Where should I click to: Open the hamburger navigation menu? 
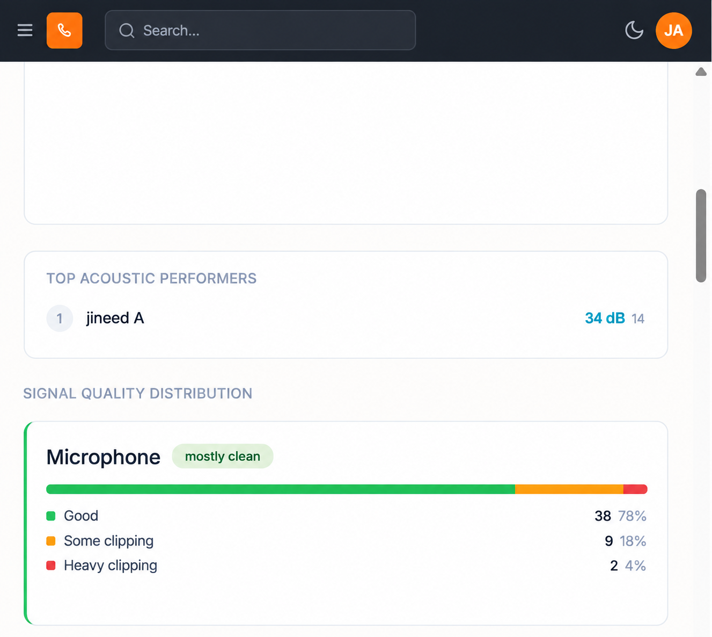(25, 30)
